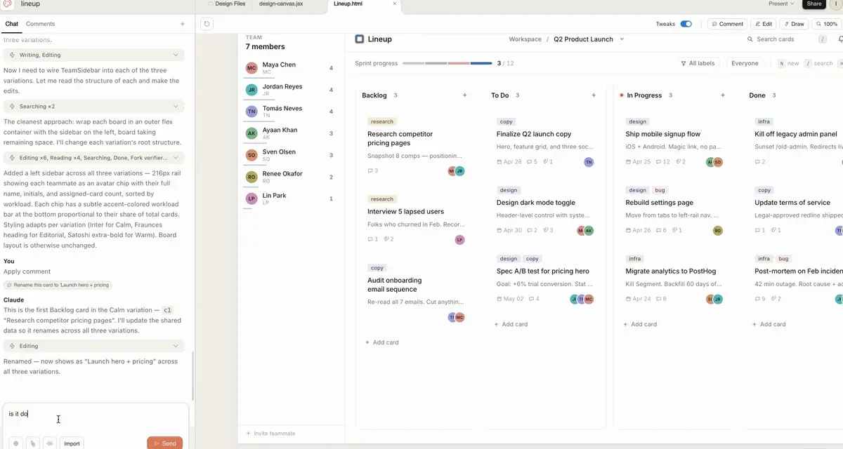The height and width of the screenshot is (449, 843).
Task: Switch to the Comments tab
Action: coord(40,24)
